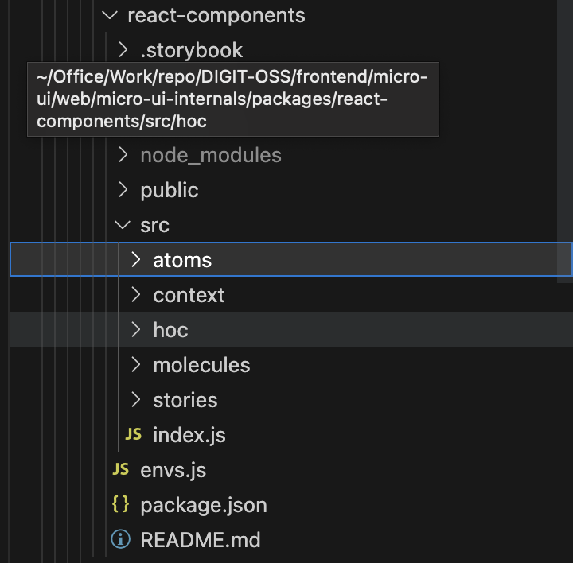
Task: Click the JS icon beside index.js
Action: pos(134,434)
